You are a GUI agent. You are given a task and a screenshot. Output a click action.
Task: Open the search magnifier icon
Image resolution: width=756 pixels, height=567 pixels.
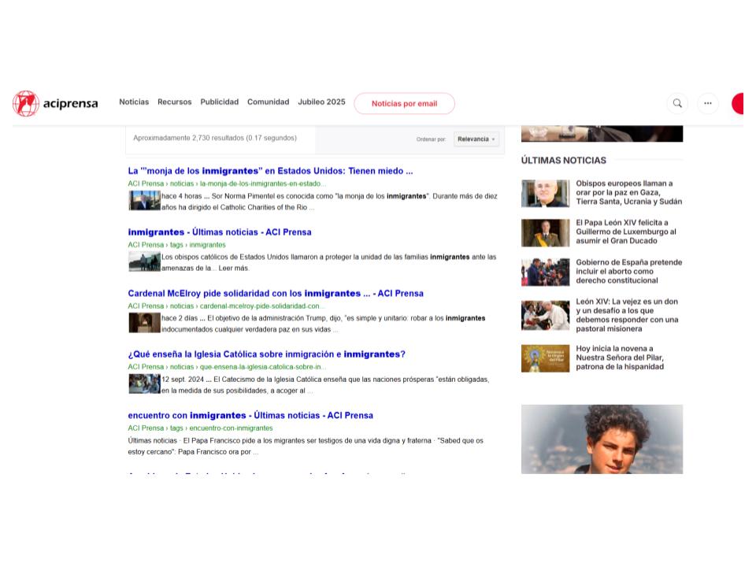point(677,103)
